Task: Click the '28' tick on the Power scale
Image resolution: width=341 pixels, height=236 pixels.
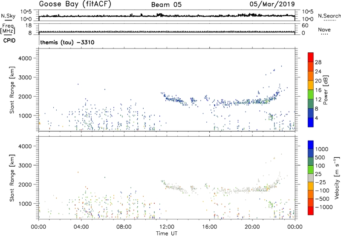Action: point(318,62)
